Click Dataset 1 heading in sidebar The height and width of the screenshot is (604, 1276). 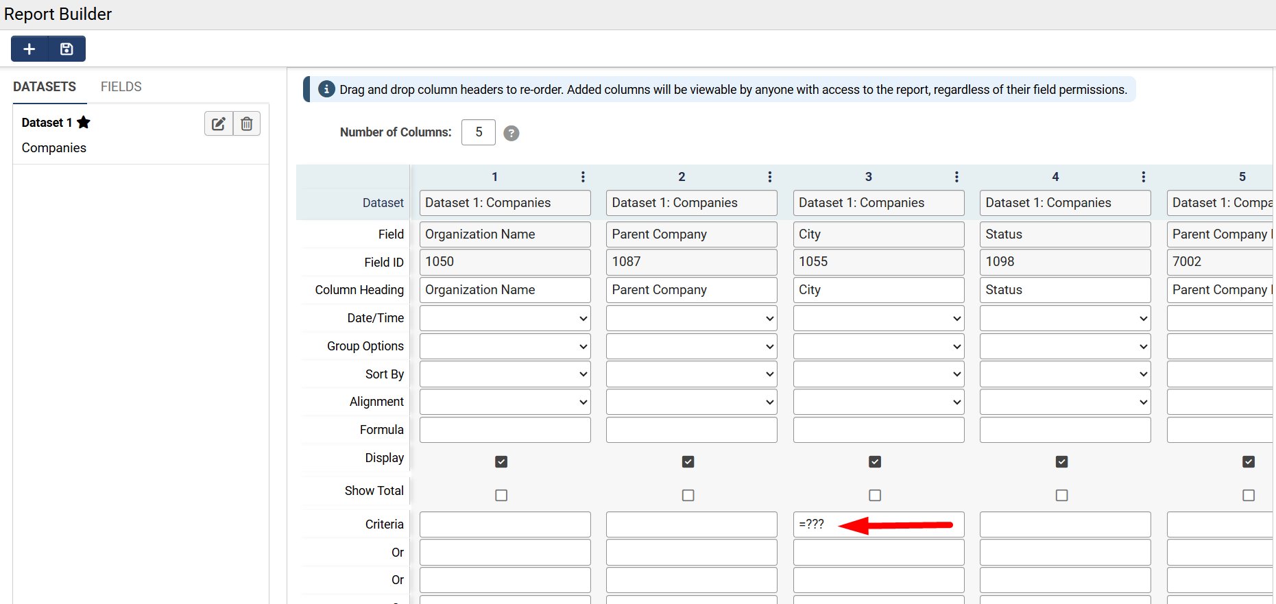47,123
